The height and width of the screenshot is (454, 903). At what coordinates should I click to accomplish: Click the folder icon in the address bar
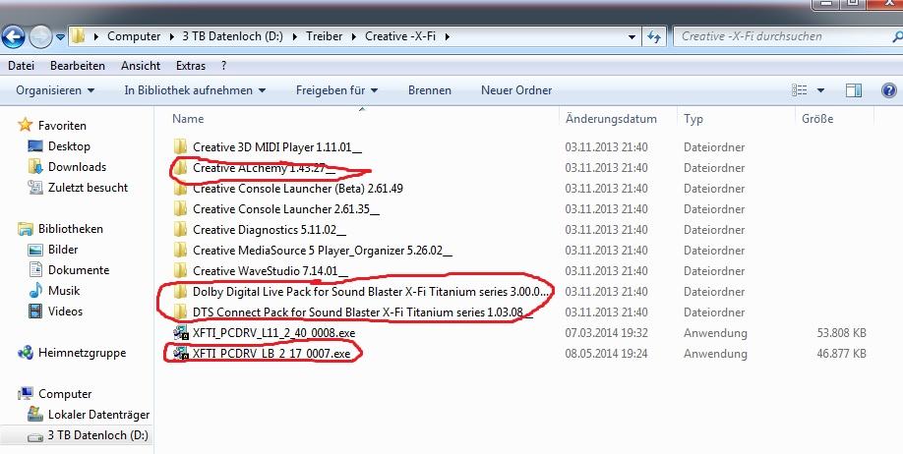click(x=79, y=36)
